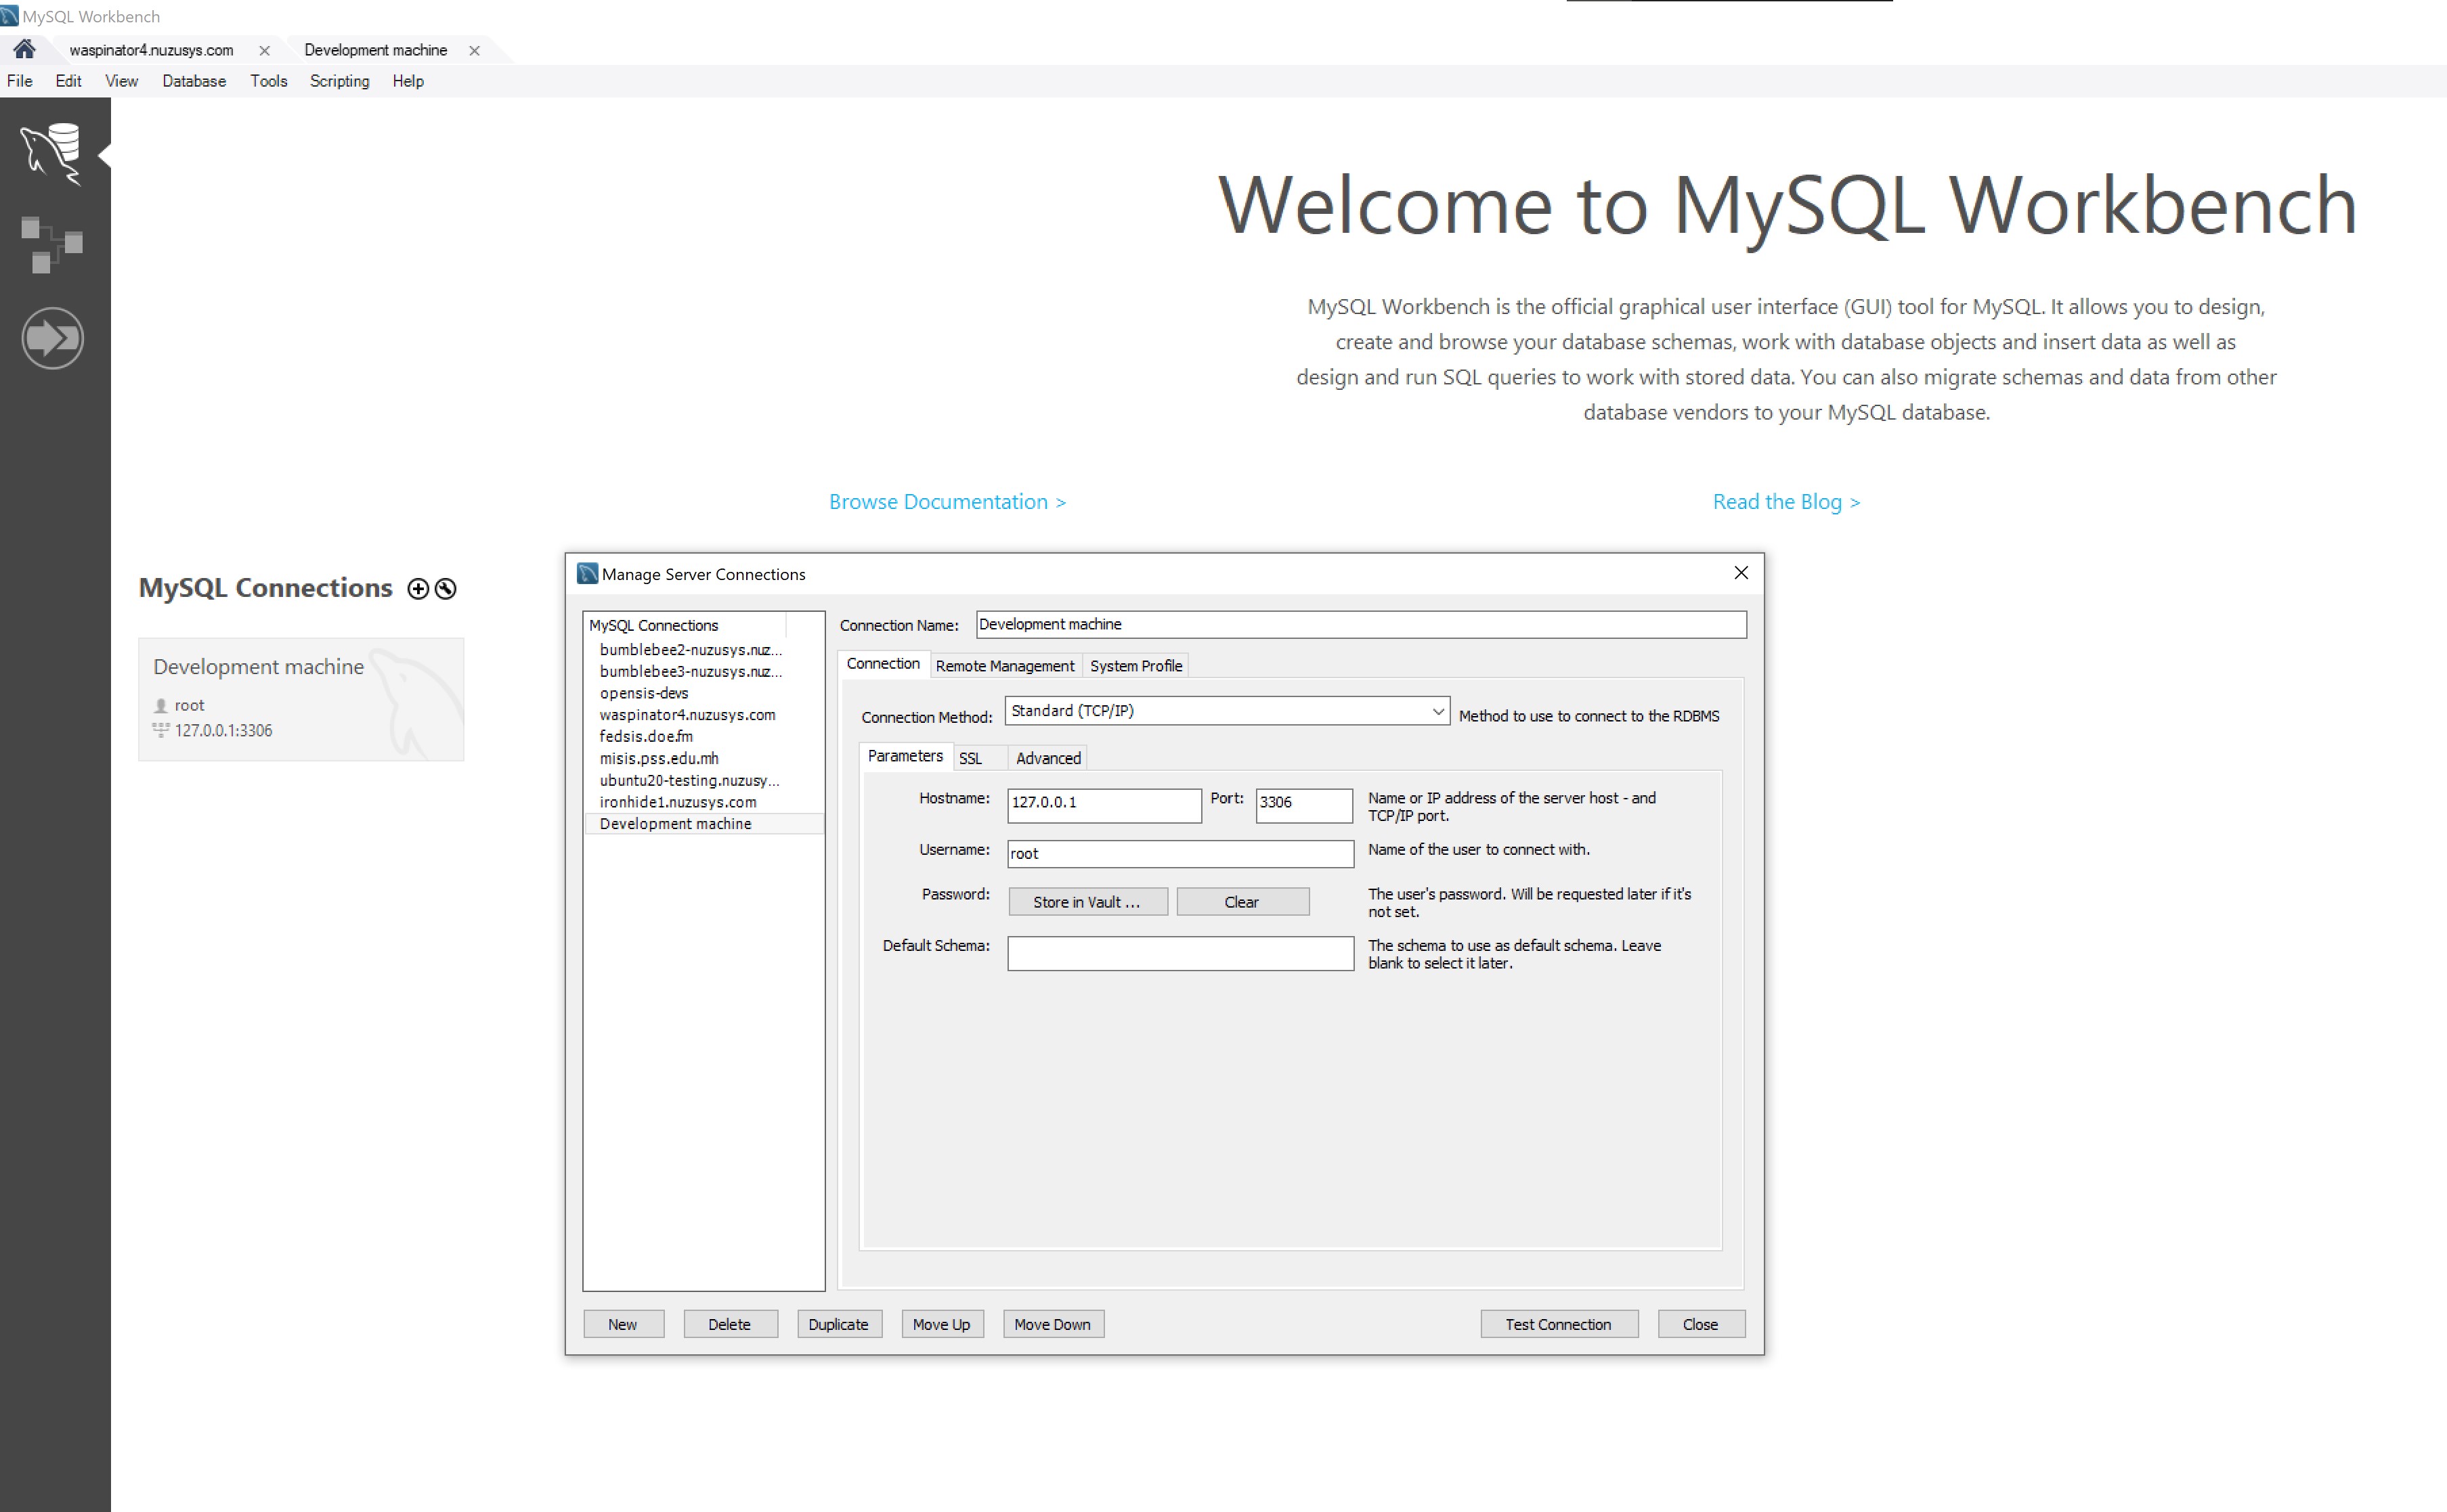Open the Database menu
The image size is (2447, 1512).
(x=193, y=81)
